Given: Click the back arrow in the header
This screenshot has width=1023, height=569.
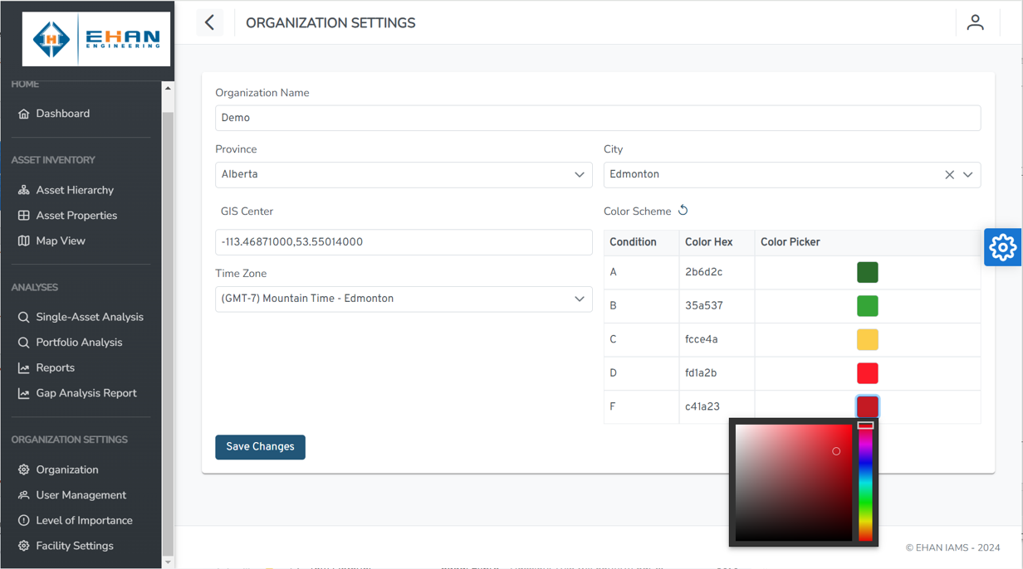Looking at the screenshot, I should [x=210, y=23].
